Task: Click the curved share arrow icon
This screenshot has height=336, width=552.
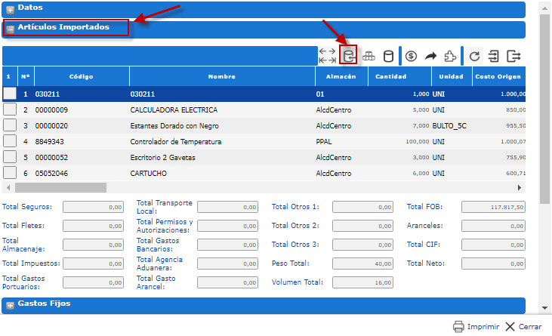Action: [x=431, y=56]
